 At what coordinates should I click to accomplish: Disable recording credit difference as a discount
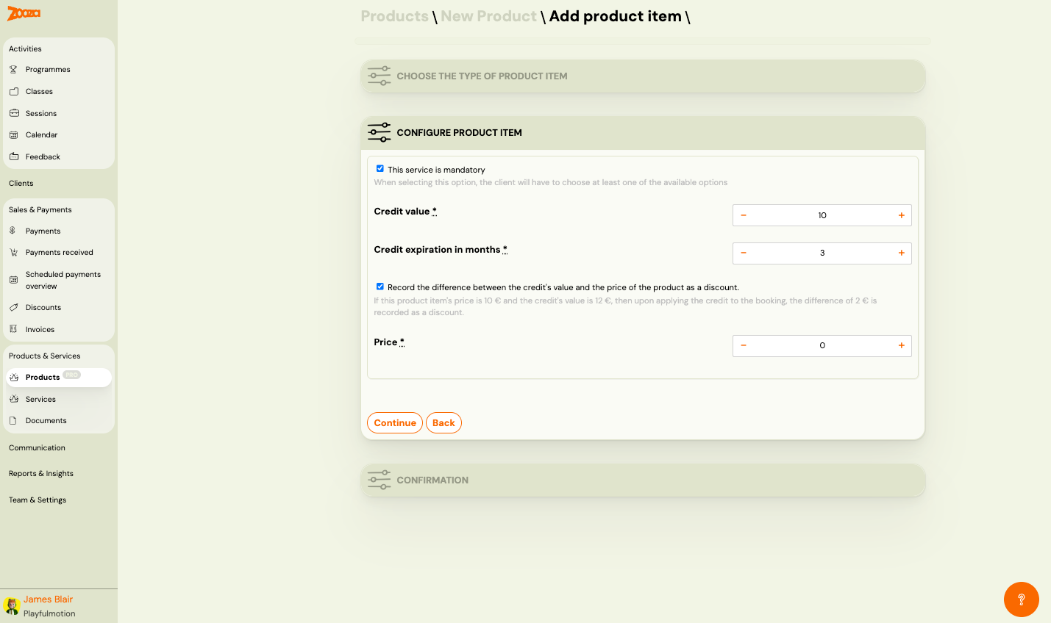pyautogui.click(x=380, y=287)
